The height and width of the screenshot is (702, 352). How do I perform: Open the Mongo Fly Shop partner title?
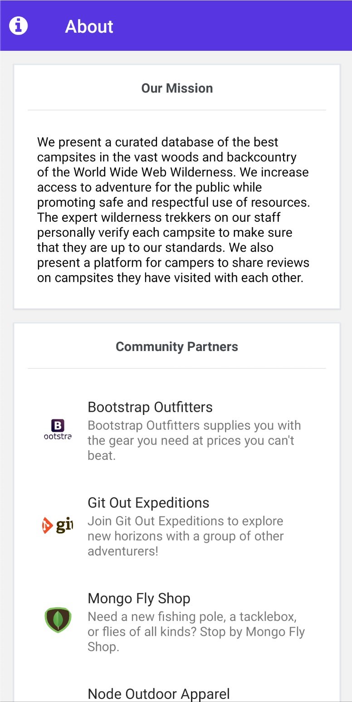point(139,598)
